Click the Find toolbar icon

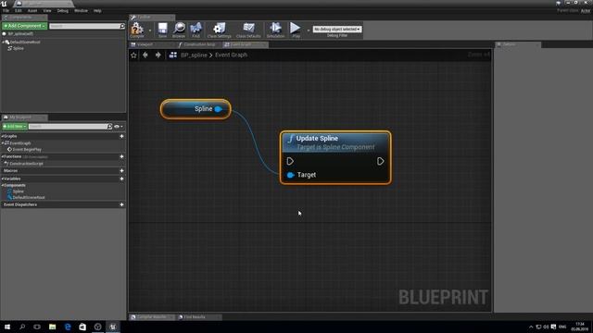click(x=196, y=30)
